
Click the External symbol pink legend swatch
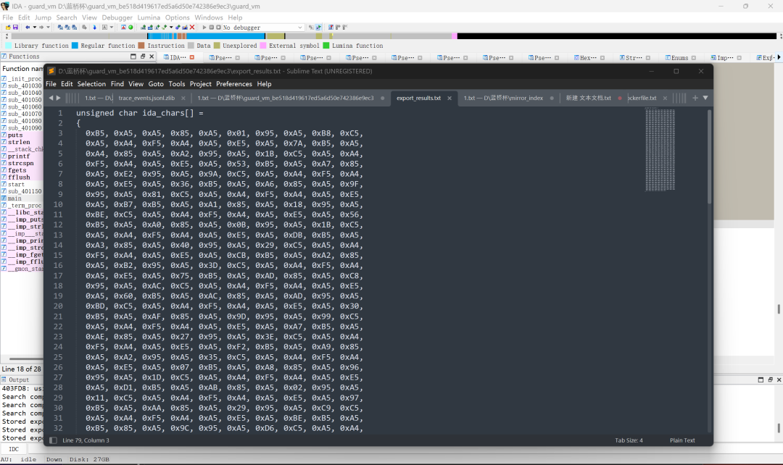263,46
